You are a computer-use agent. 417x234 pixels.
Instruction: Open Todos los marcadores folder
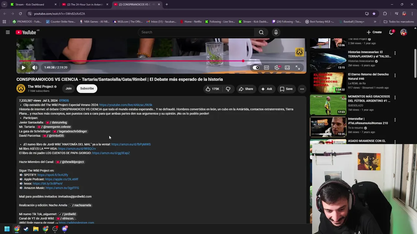click(399, 22)
